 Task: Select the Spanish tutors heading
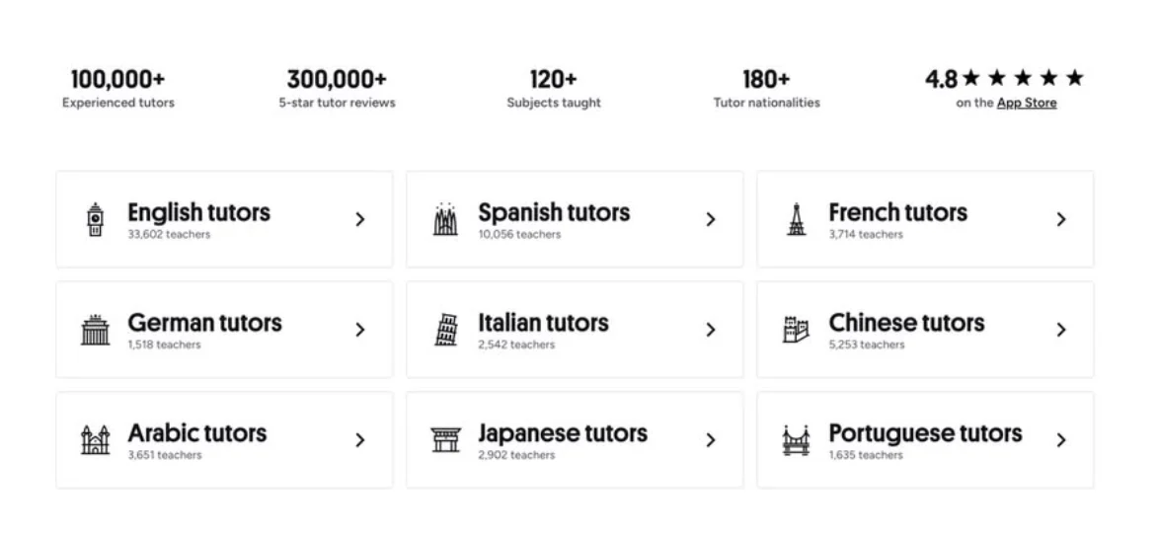point(553,212)
